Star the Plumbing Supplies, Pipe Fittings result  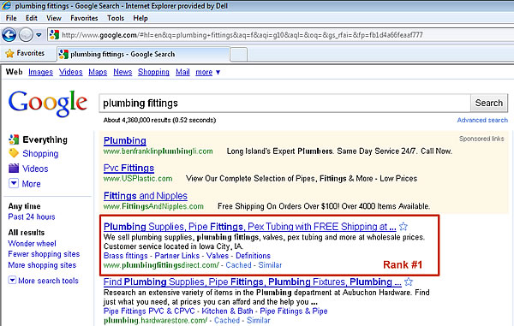pos(403,226)
